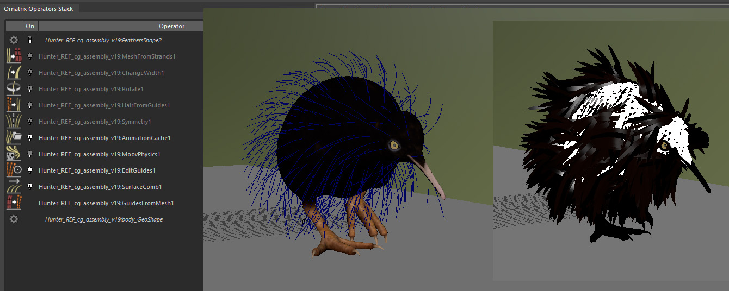
Task: Toggle the EditGuides1 operator lightbulb
Action: tap(30, 170)
